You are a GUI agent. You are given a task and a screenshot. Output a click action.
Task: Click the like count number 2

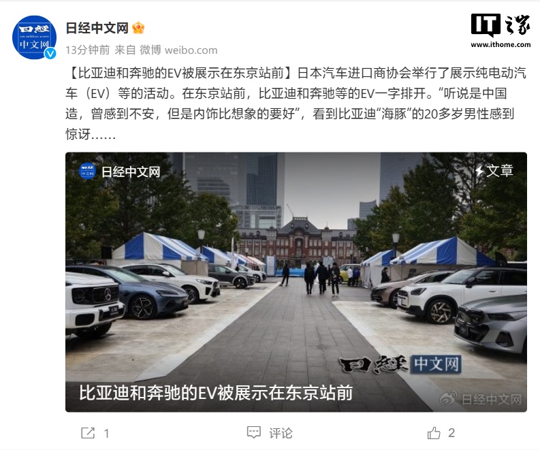[451, 433]
